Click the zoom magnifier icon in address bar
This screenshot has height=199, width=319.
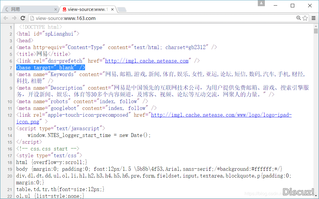pos(298,18)
